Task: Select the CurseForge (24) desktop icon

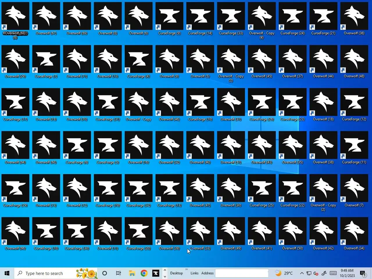Action: point(293,19)
